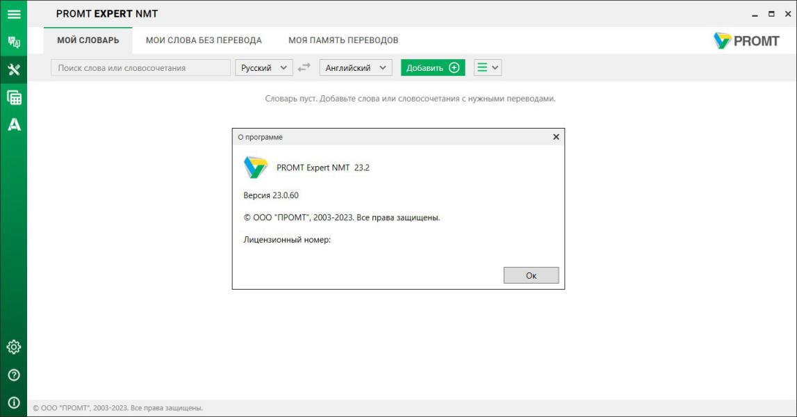Open the Русский source language dropdown
797x417 pixels.
point(264,67)
